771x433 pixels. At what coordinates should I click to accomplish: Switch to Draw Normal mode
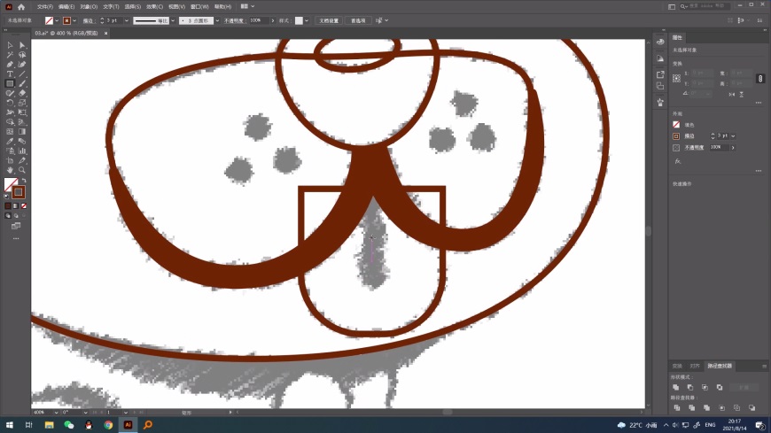8,216
